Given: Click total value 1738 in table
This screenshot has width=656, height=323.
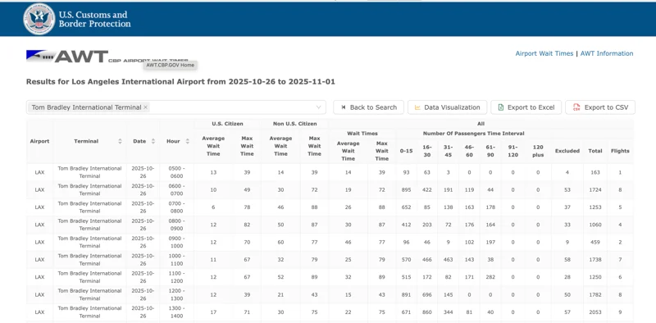Looking at the screenshot, I should [595, 260].
